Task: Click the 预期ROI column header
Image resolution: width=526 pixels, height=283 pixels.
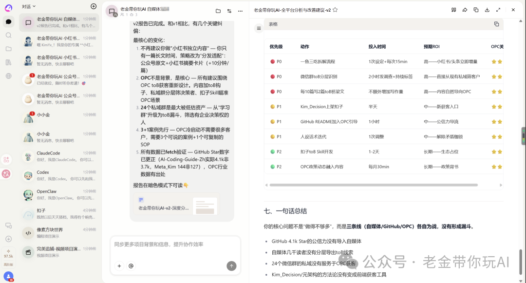Action: [x=432, y=47]
